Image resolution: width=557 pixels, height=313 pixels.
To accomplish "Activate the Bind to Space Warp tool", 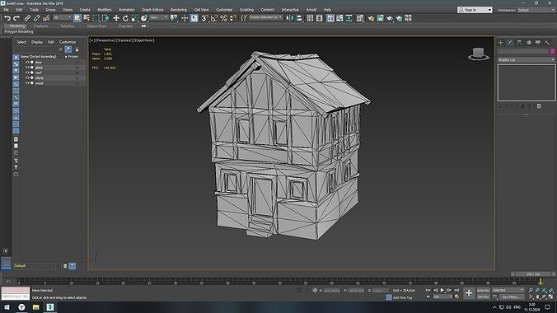I will pyautogui.click(x=46, y=18).
